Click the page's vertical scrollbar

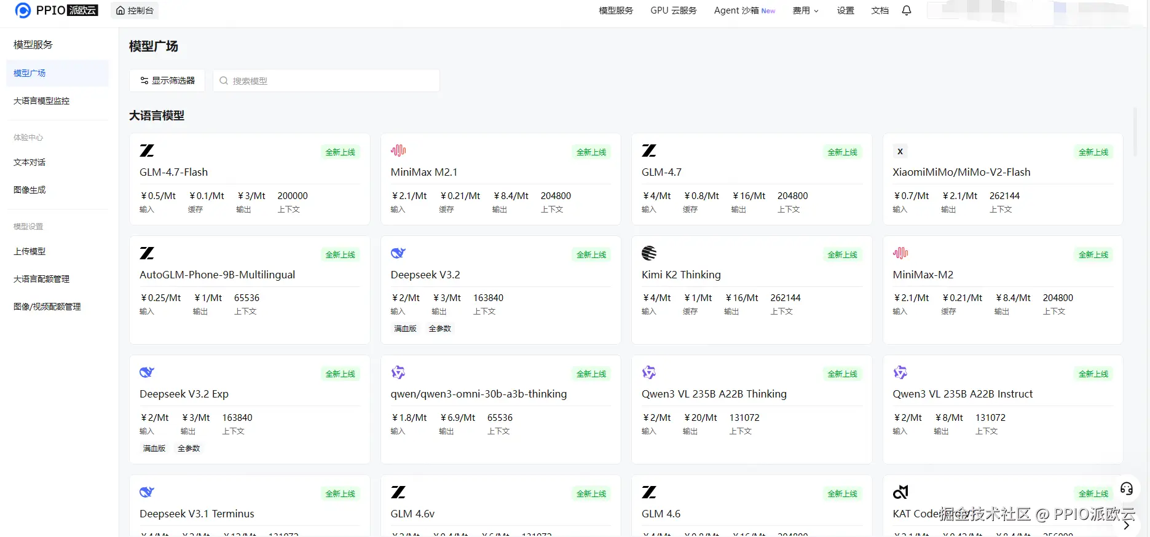click(1135, 132)
